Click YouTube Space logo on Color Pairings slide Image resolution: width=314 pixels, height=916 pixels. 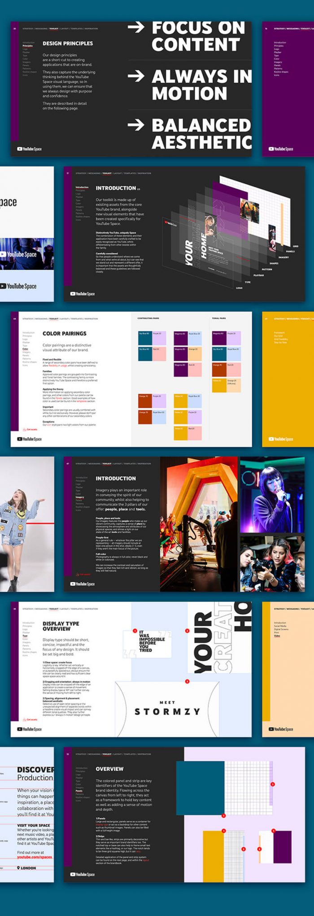tap(29, 439)
